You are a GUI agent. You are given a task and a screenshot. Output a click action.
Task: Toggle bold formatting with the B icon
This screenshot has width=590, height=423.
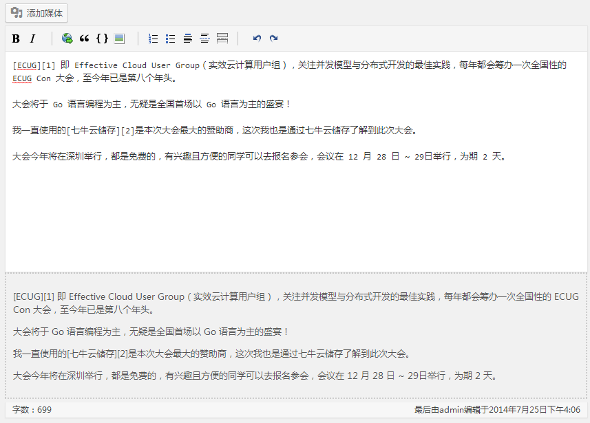click(16, 39)
